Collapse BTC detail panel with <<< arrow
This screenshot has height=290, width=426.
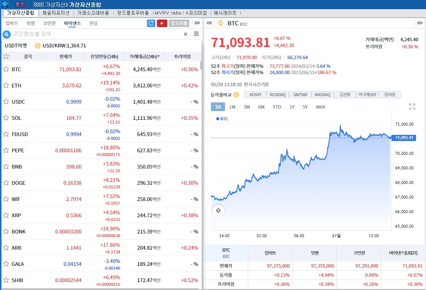point(209,23)
